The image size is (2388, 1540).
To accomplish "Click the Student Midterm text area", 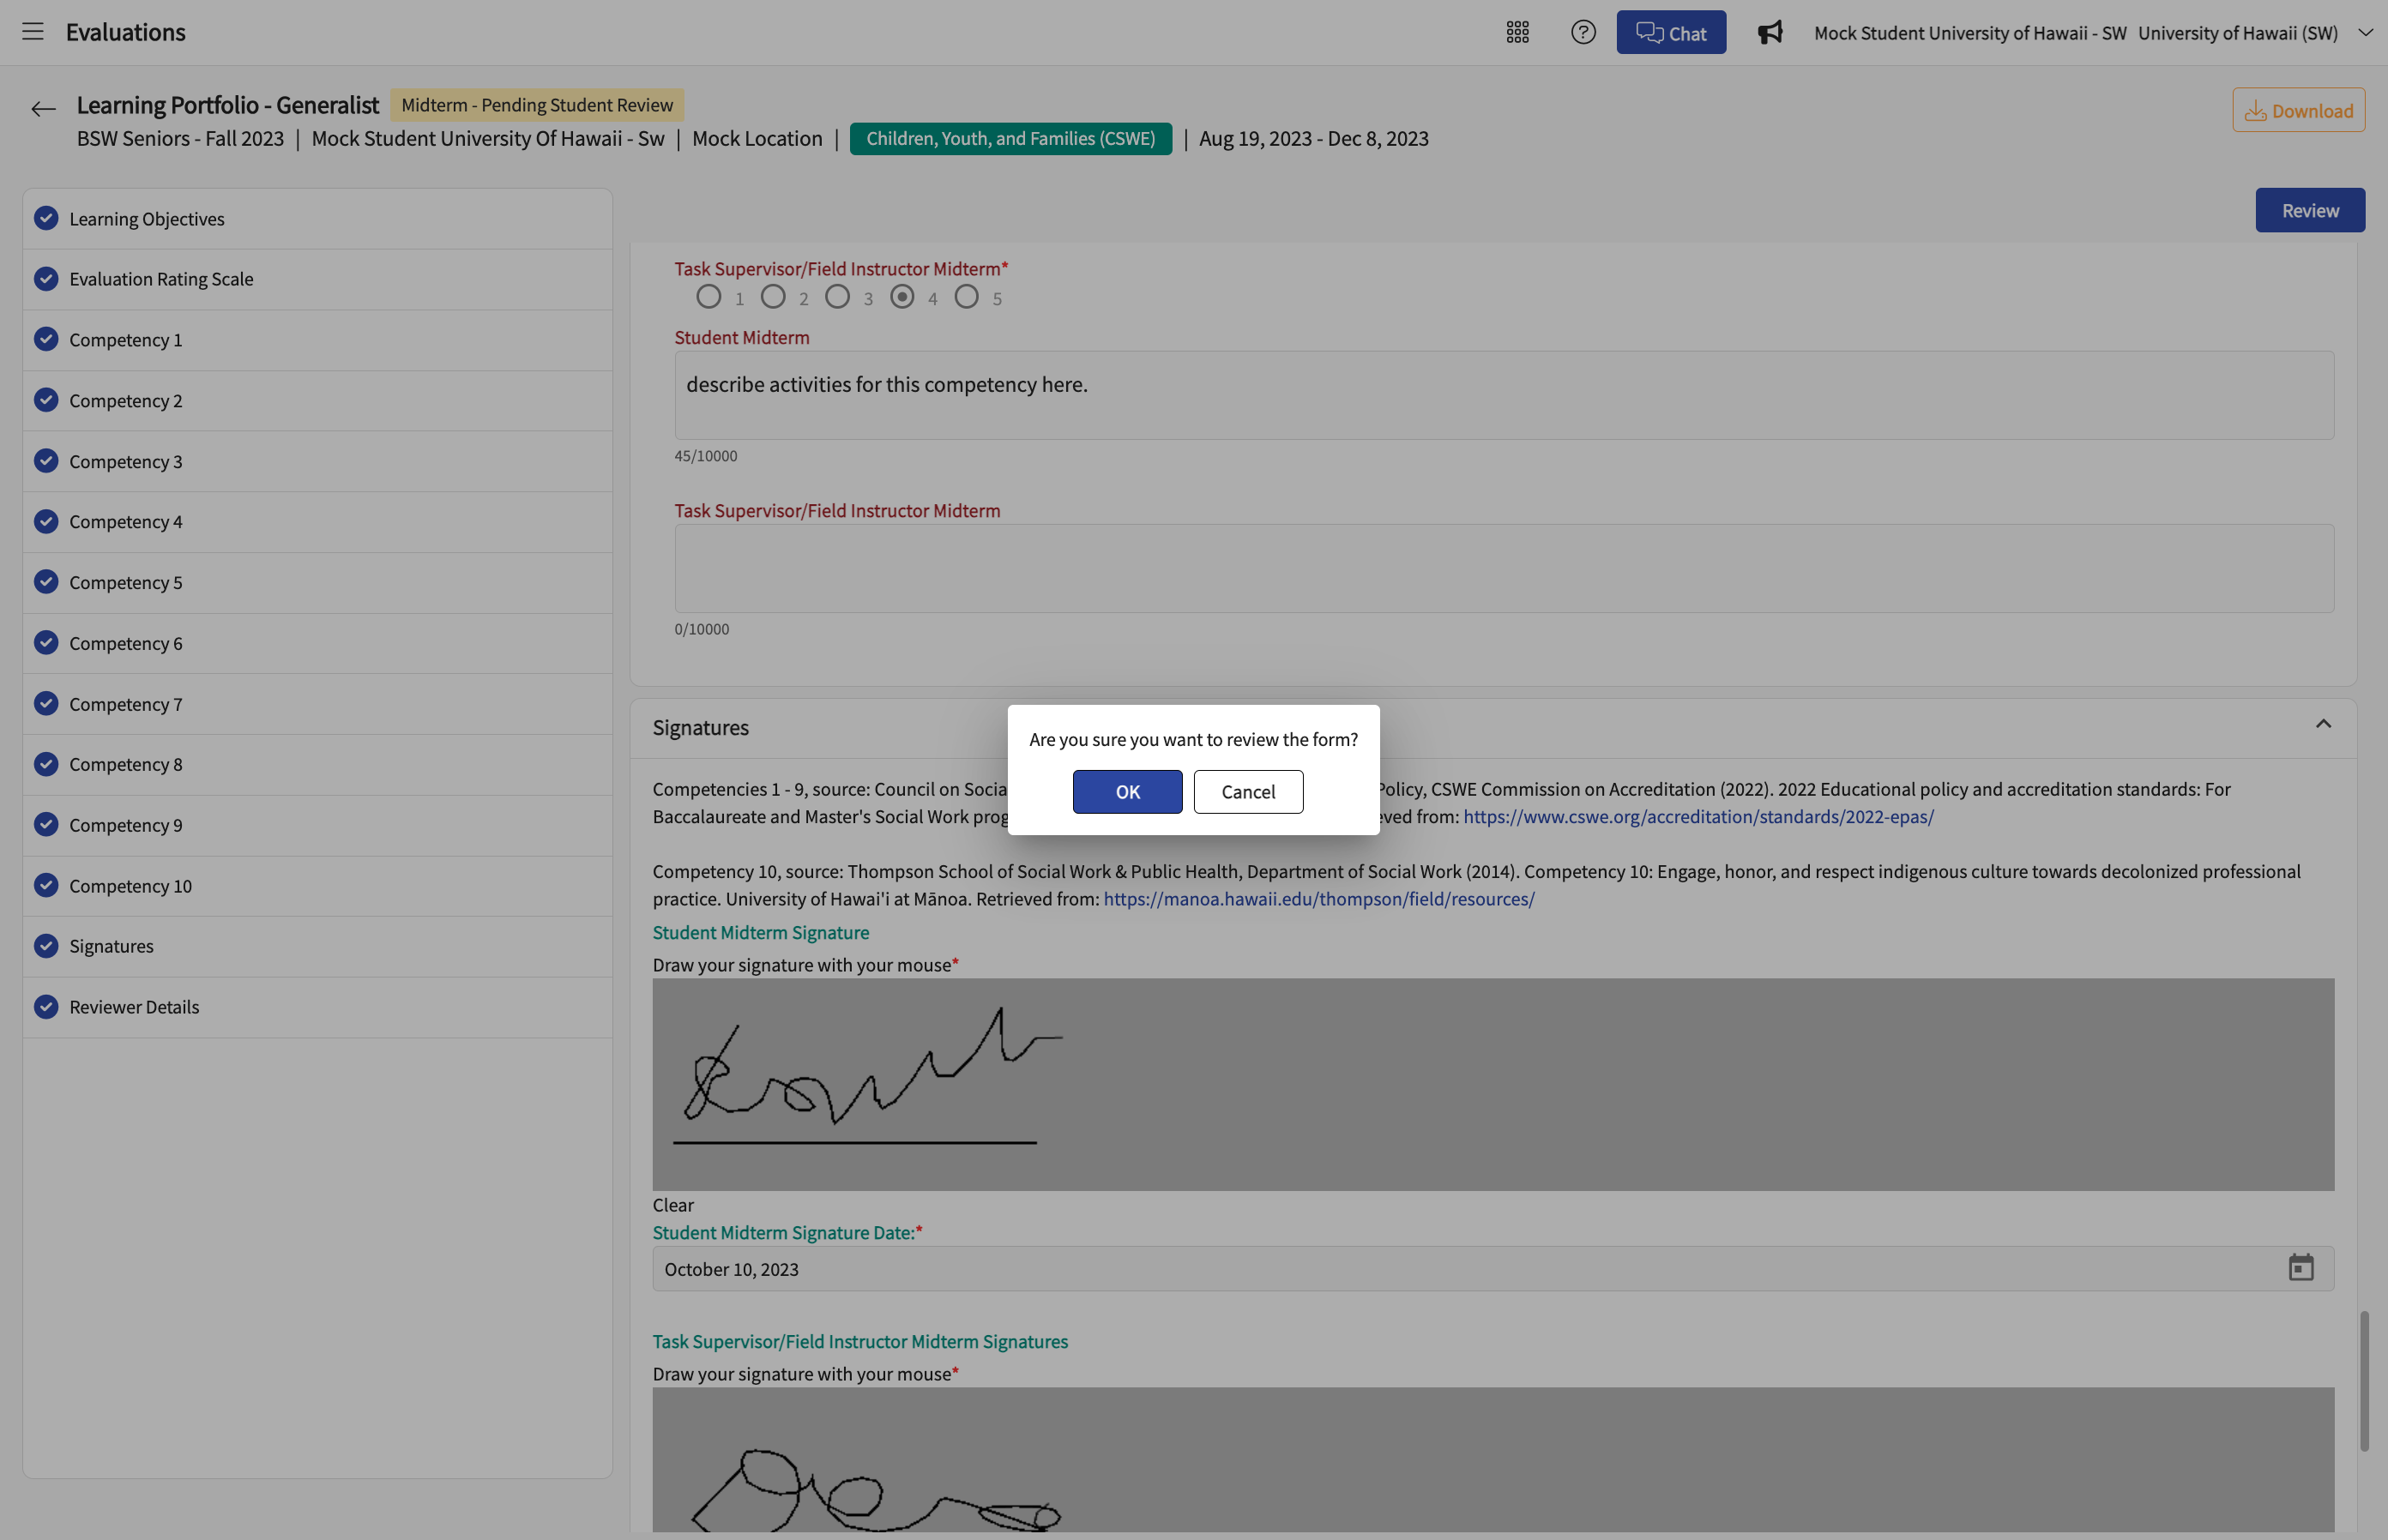I will coord(1504,395).
